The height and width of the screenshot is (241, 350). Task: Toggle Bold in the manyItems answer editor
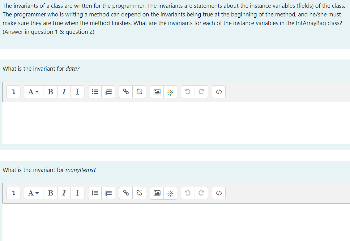pyautogui.click(x=50, y=193)
